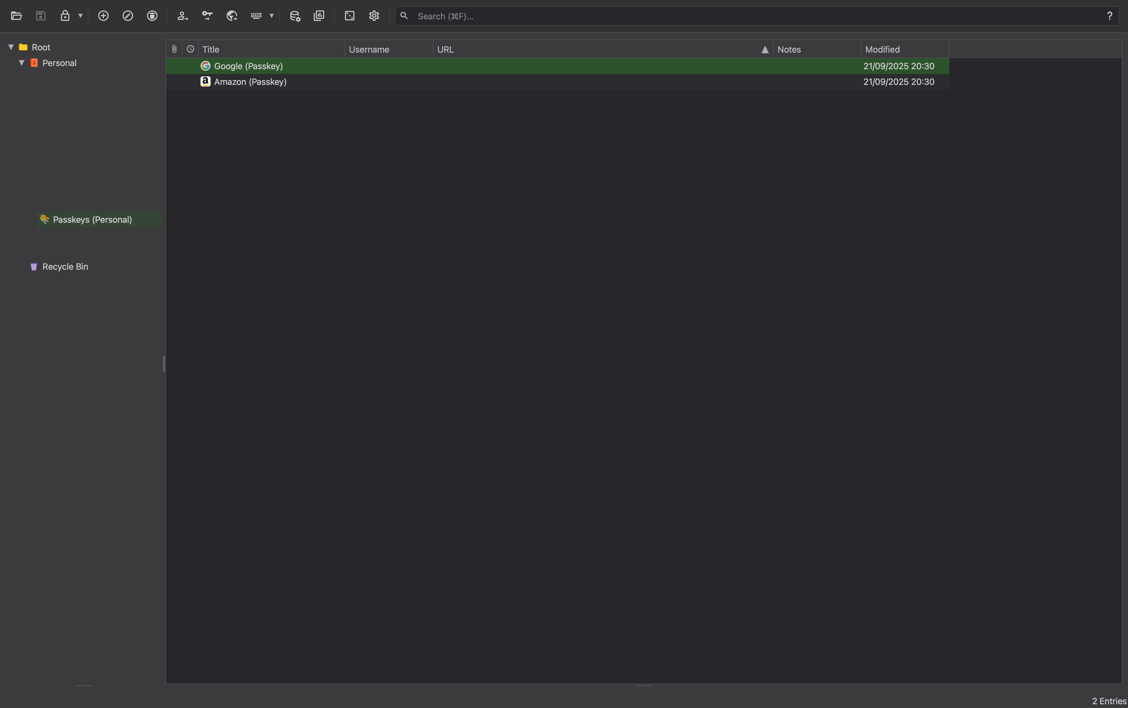Open the lock database dropdown arrow
The height and width of the screenshot is (708, 1128).
pos(81,16)
